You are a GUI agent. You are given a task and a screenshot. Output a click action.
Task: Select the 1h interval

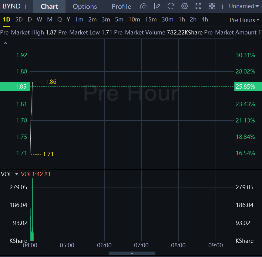click(x=182, y=20)
